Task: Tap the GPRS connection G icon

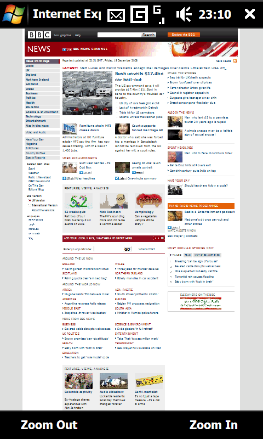Action: [139, 14]
